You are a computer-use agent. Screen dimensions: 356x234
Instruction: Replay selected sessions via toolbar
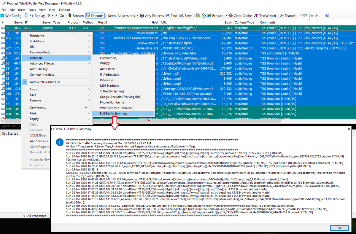[x=37, y=16]
